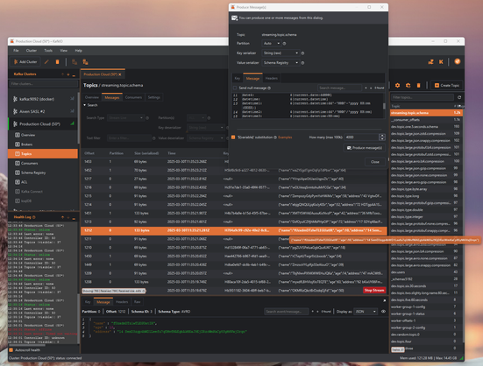Open Consumers in the cluster sidebar
Screen dimensions: 483x366
tap(29, 163)
